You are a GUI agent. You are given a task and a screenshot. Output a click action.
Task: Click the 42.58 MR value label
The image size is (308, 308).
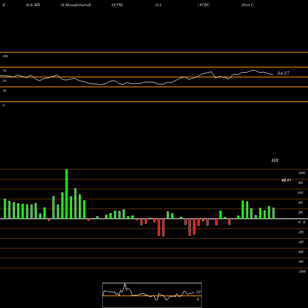click(x=286, y=180)
